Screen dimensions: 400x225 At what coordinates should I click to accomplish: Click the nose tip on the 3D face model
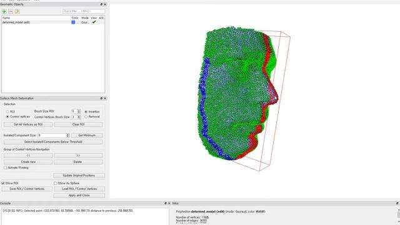point(276,98)
